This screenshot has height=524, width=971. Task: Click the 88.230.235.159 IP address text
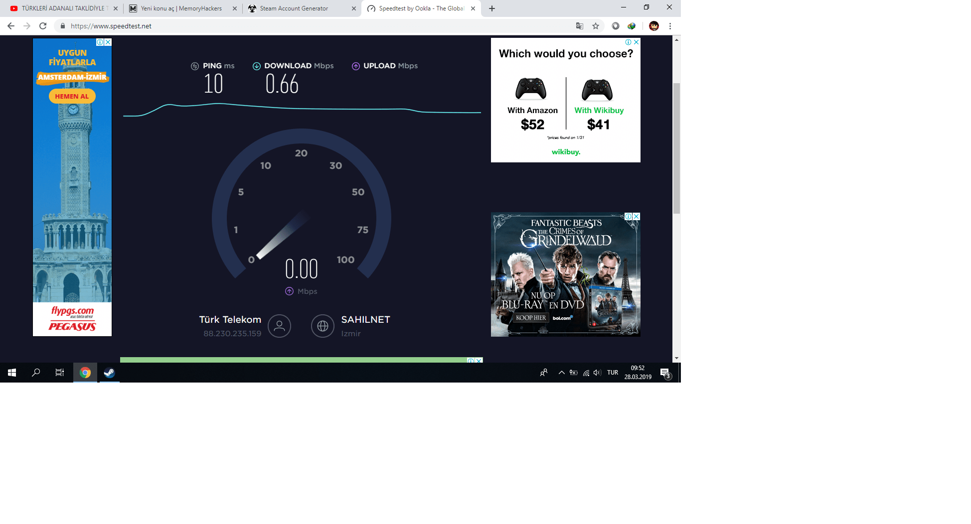click(232, 334)
